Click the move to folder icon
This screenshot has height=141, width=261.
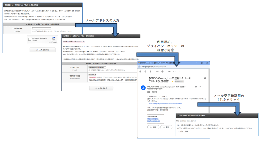(x=169, y=72)
